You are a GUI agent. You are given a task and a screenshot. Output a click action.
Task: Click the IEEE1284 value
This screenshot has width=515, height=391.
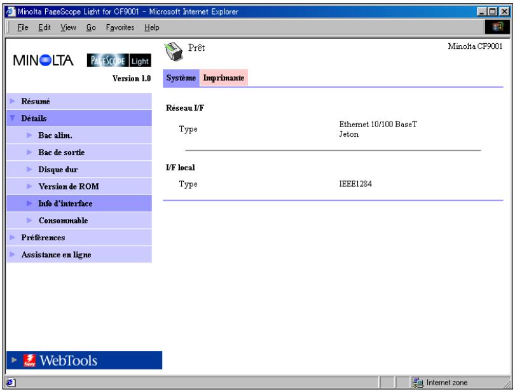point(355,184)
